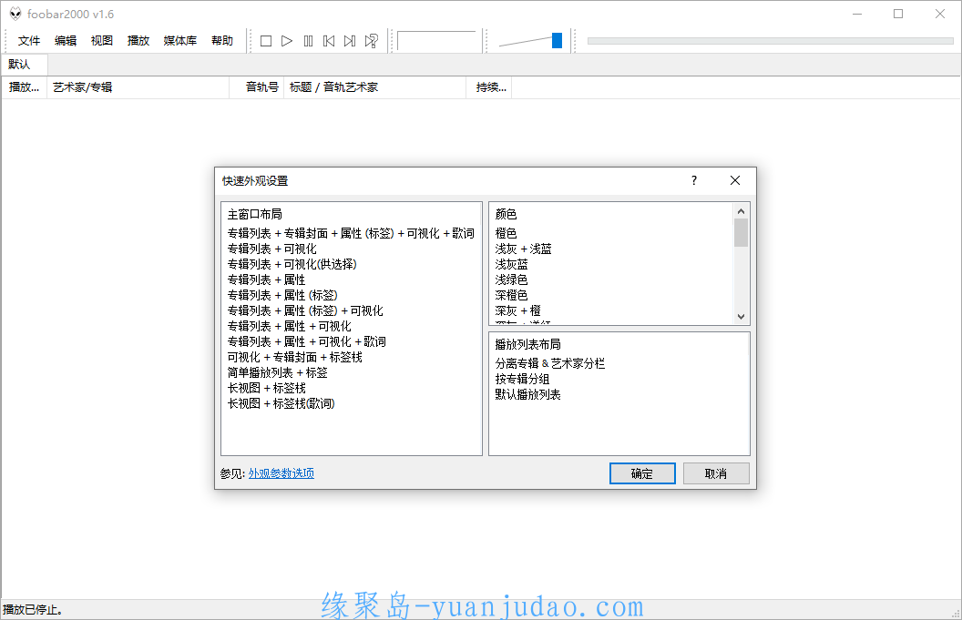The height and width of the screenshot is (620, 962).
Task: Select the 专辑列表 + 可视化(供选择) layout
Action: (x=292, y=264)
